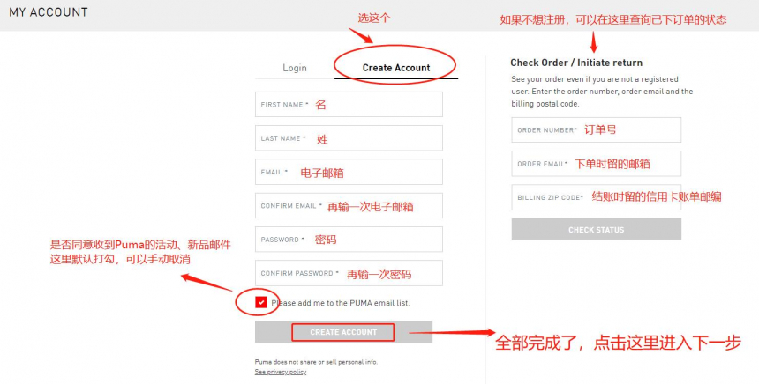Open the See privacy policy link
759x384 pixels.
281,372
